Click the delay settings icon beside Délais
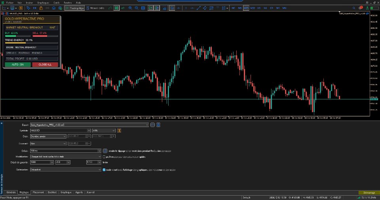This screenshot has width=380, height=200. (105, 151)
